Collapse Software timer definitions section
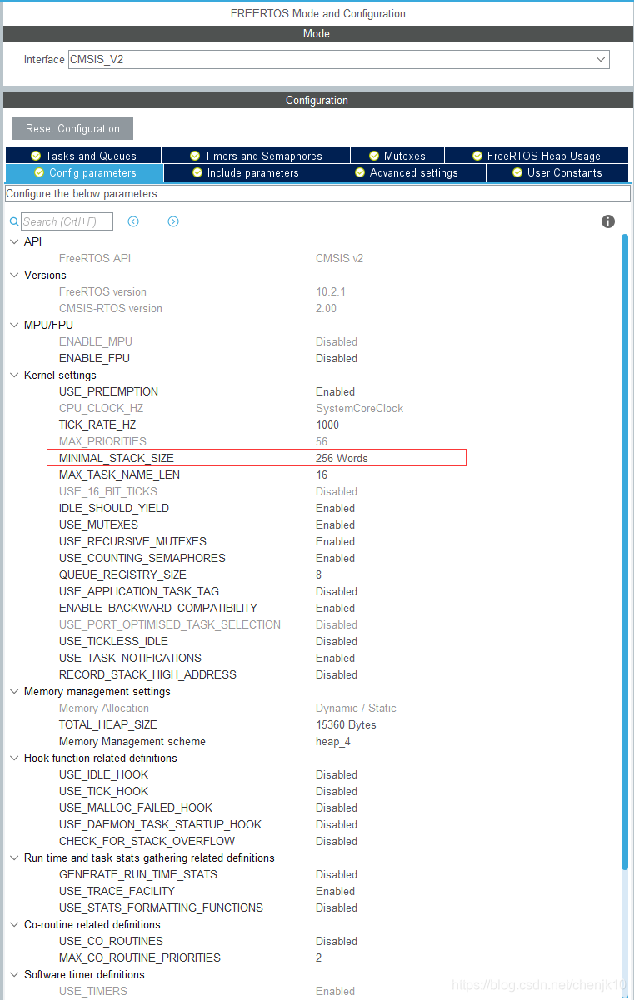The height and width of the screenshot is (1000, 634). [13, 974]
